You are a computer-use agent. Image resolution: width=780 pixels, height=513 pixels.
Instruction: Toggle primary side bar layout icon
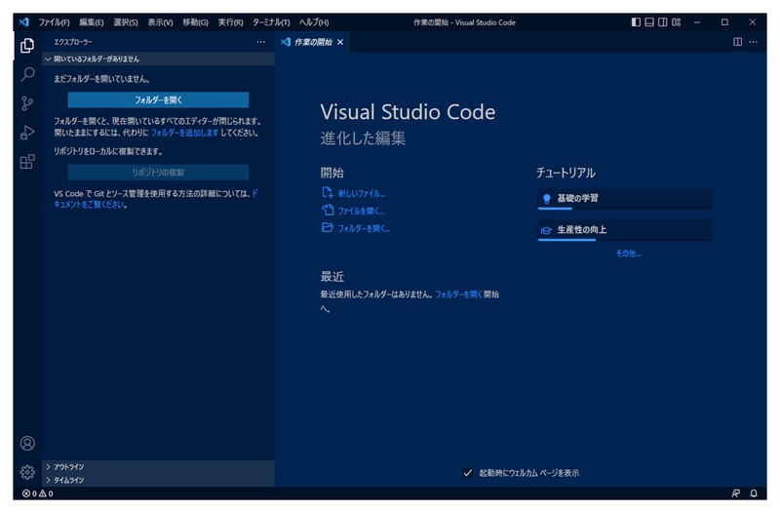[x=636, y=22]
